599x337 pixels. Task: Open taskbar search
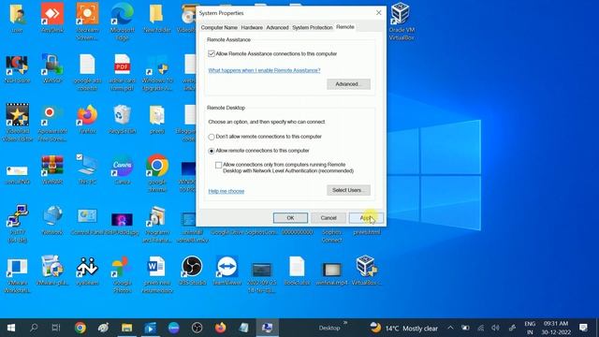tap(34, 328)
